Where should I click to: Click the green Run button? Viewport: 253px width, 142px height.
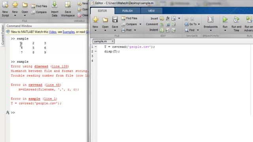pyautogui.click(x=225, y=19)
